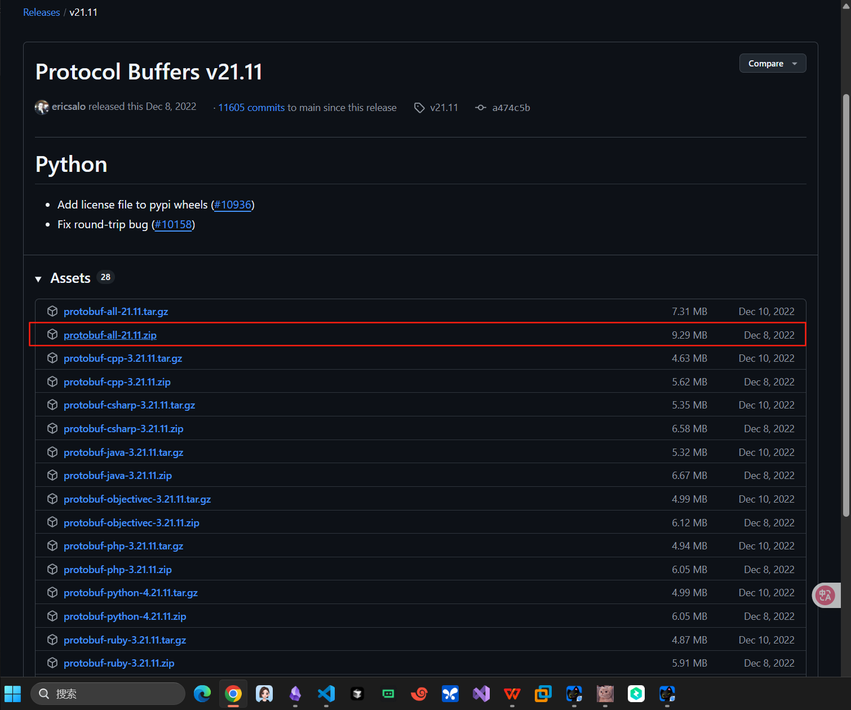Download protobuf-csharp-3.21.11.tar.gz
The width and height of the screenshot is (851, 710).
pyautogui.click(x=129, y=405)
